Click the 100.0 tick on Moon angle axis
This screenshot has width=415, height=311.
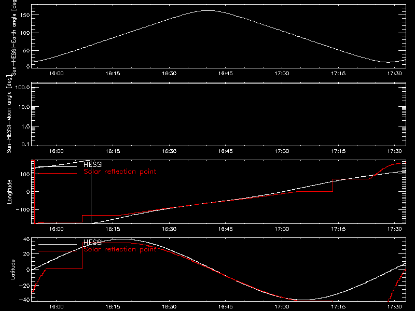point(23,87)
